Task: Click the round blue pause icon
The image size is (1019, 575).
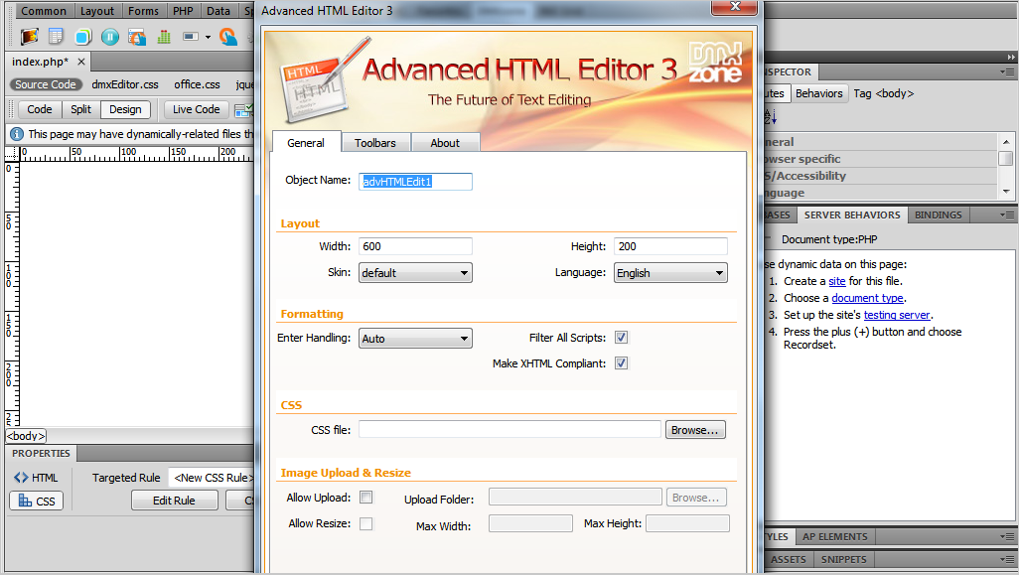Action: (110, 37)
